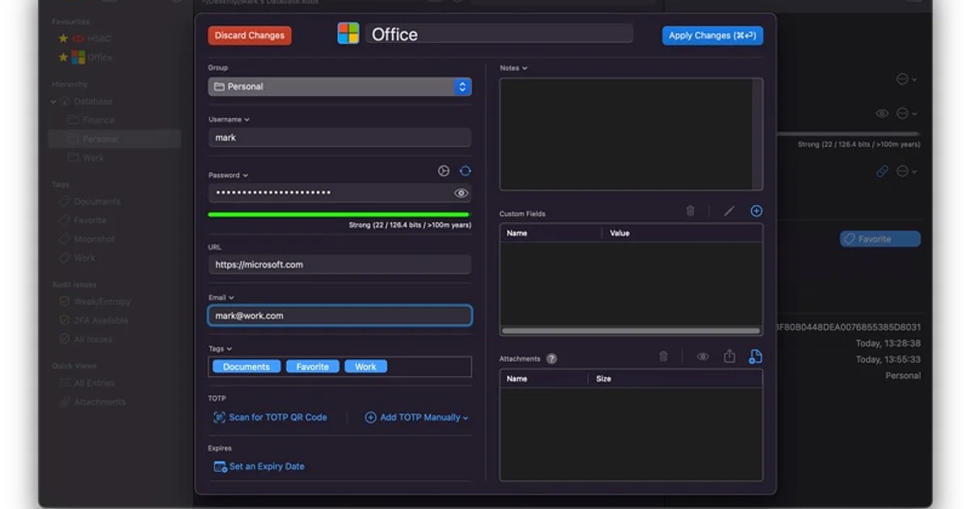The image size is (970, 509).
Task: Click the email field mark@work.com
Action: click(339, 316)
